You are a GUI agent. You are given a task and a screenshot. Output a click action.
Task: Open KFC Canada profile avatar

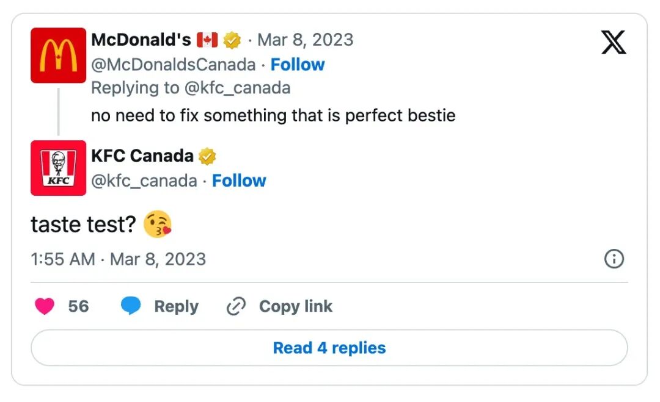click(x=58, y=168)
